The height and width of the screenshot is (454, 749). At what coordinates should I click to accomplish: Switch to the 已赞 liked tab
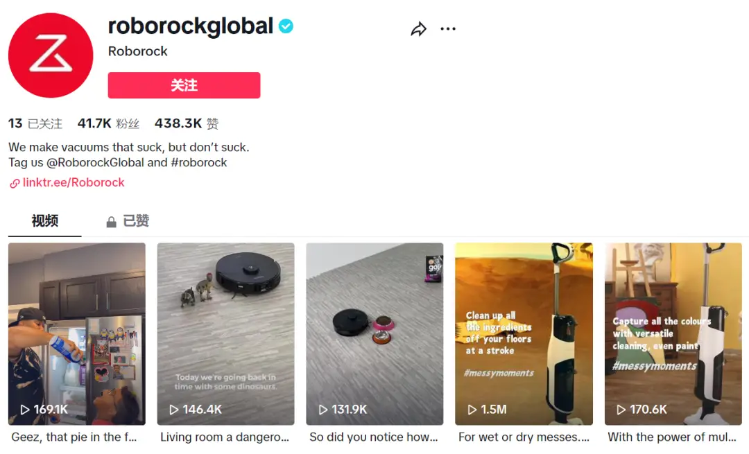(x=136, y=221)
